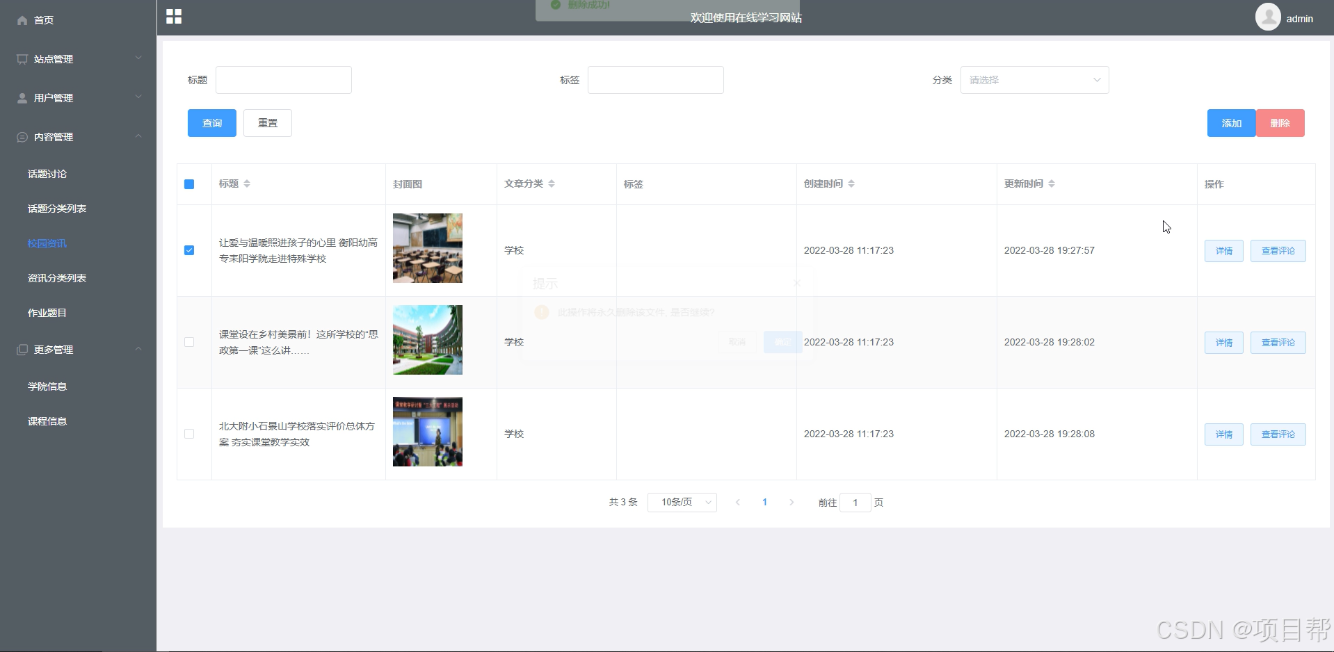Open 查看评论 for 让爱与温暖照进孩子的心里 row

1278,251
